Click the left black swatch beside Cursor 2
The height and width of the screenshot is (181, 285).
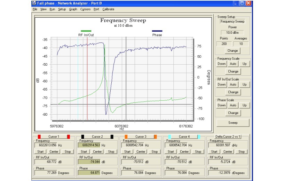(83, 137)
